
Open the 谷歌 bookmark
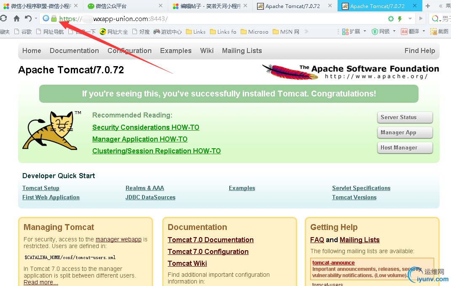23,32
